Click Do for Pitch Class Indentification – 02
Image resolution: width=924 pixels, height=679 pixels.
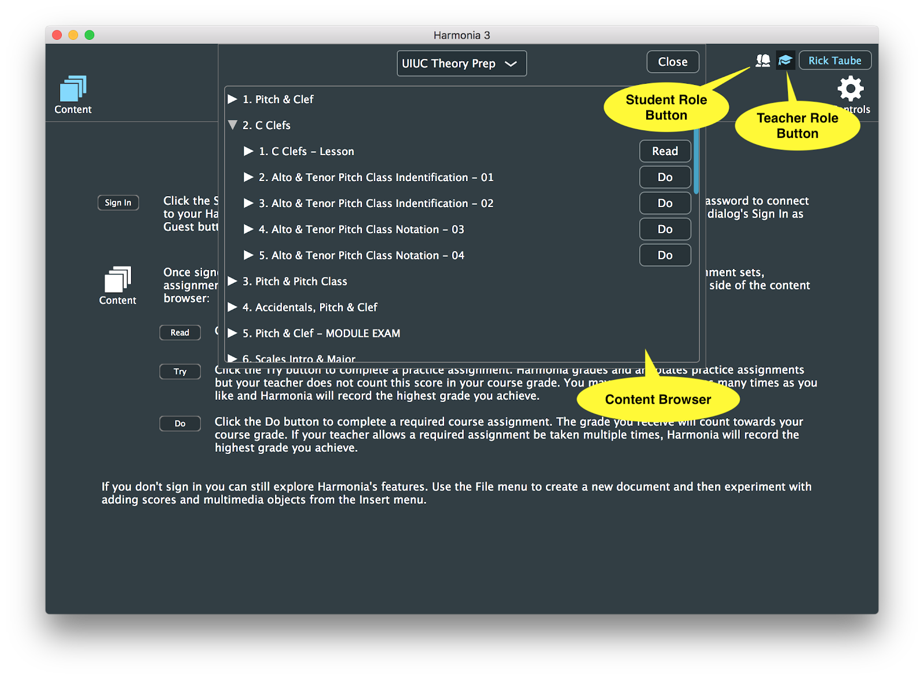[x=665, y=203]
